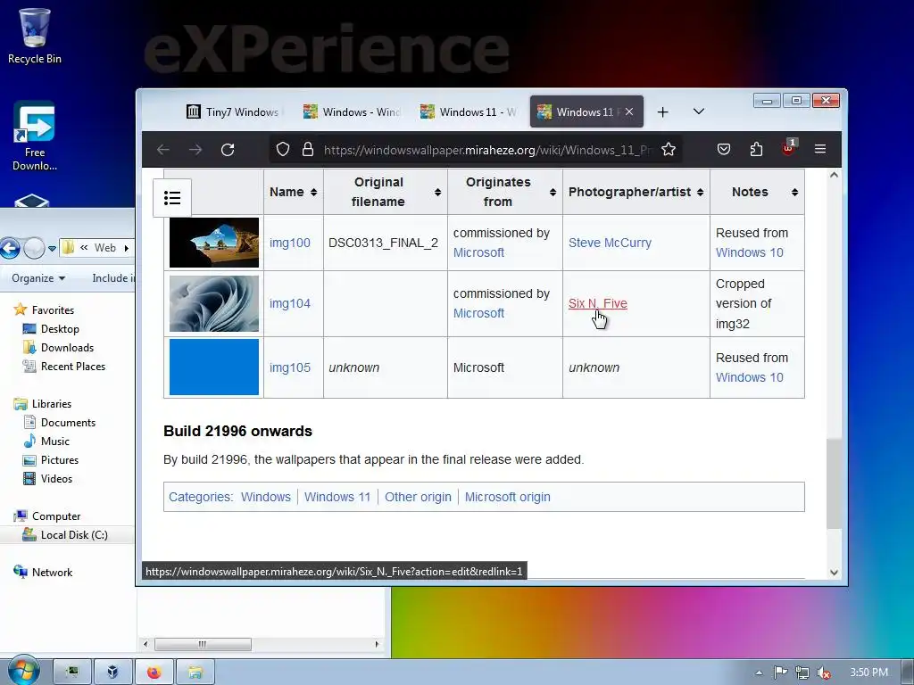This screenshot has width=914, height=685.
Task: Open the Recycle Bin desktop icon
Action: (35, 36)
